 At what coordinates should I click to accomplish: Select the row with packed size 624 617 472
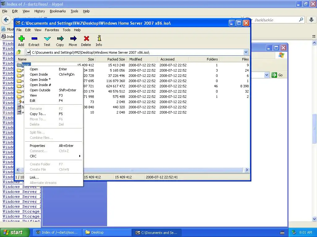[x=132, y=86]
